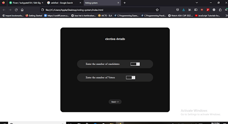This screenshot has width=228, height=124.
Task: Click the red round extension icon
Action: 202,10
